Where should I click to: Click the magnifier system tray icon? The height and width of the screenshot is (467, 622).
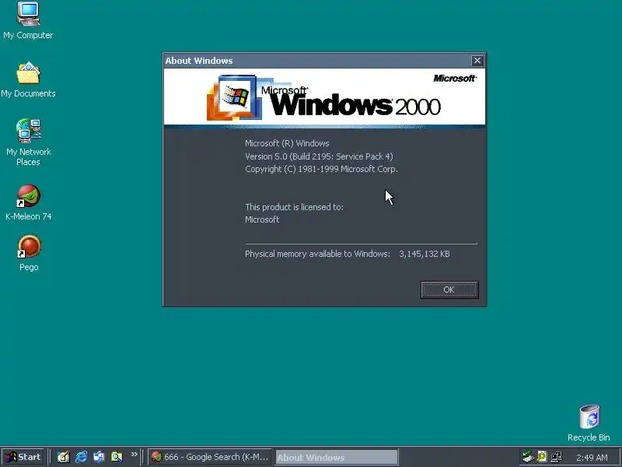tap(542, 457)
